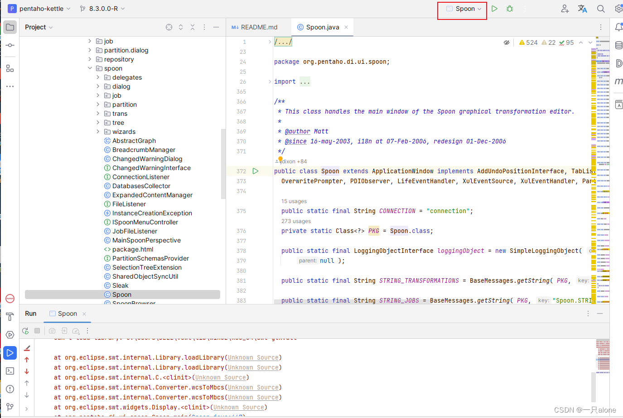Open Search Everywhere magnifier
623x418 pixels.
tap(601, 9)
